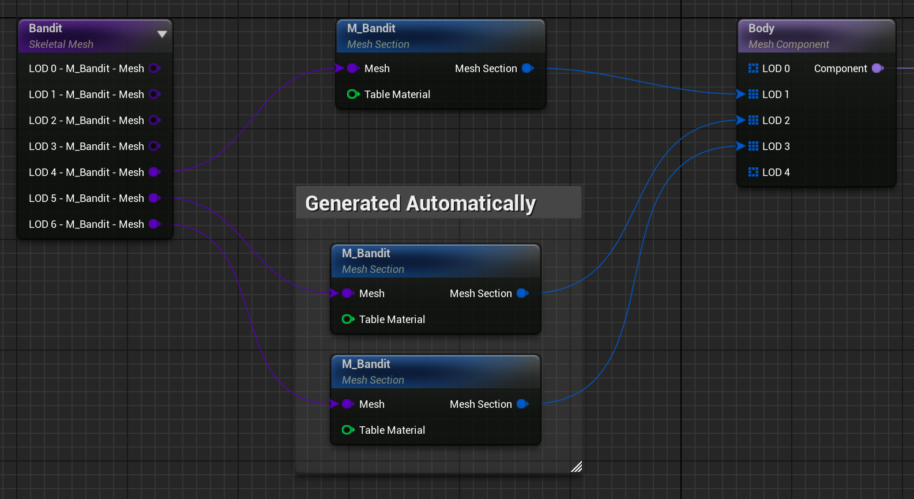Click the LOD 0 - M_Bandit - Mesh output pin
This screenshot has height=499, width=914.
(x=155, y=68)
